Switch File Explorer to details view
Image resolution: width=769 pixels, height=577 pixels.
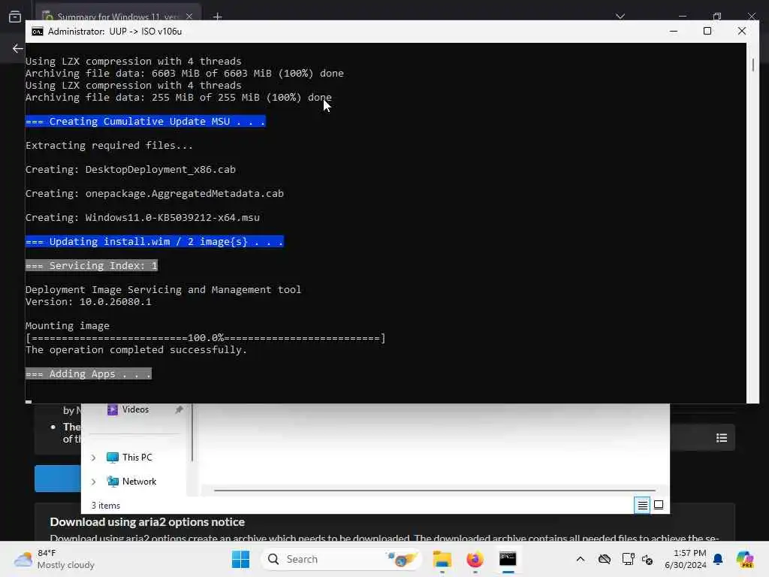tap(642, 505)
